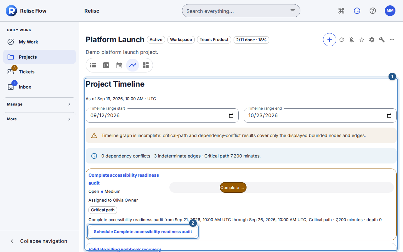Open Tickets in the sidebar
The height and width of the screenshot is (252, 403).
(x=39, y=72)
